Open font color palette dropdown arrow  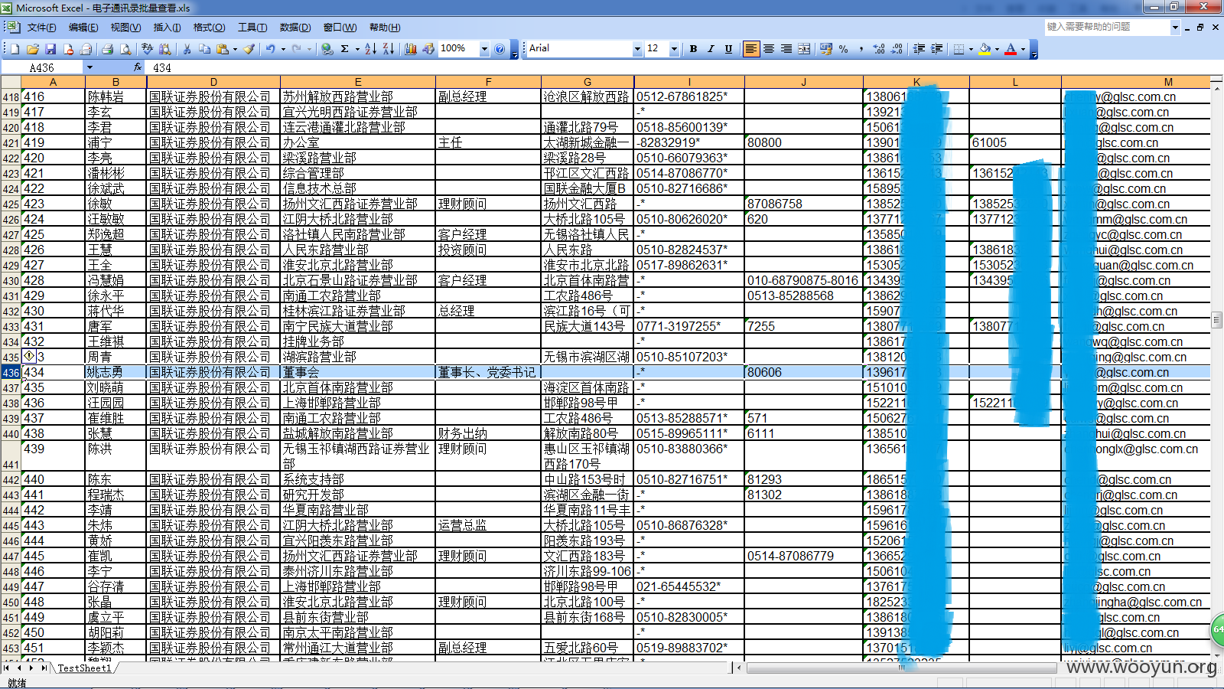coord(1023,49)
